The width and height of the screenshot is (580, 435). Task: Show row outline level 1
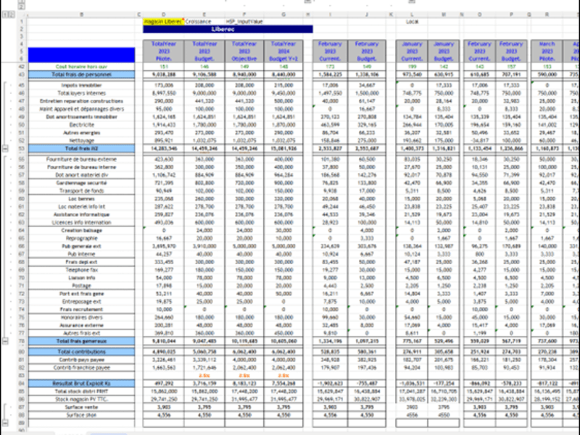pyautogui.click(x=5, y=14)
